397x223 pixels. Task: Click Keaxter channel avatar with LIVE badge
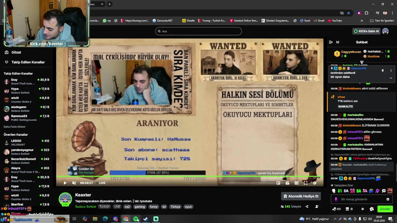pos(65,199)
